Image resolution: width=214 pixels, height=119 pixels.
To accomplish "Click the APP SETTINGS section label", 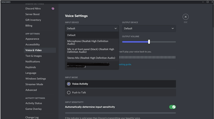I will tap(33, 34).
